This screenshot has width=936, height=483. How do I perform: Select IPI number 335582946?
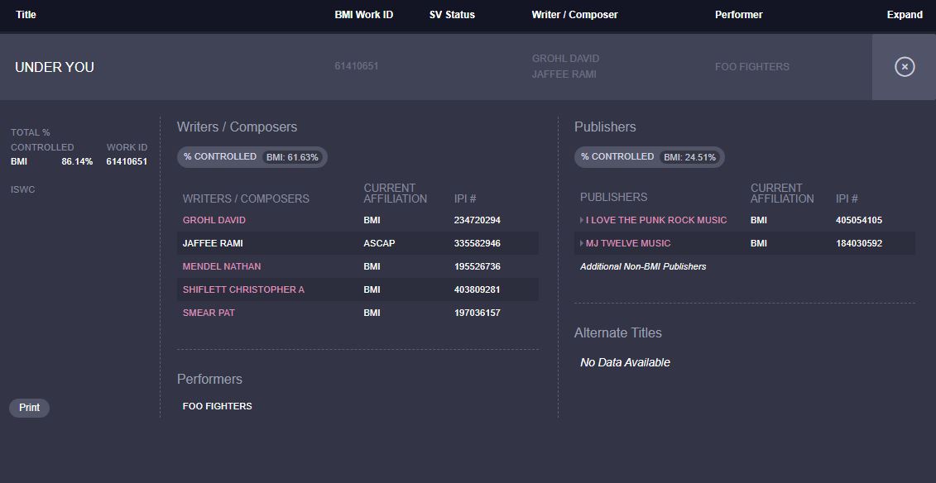[x=477, y=243]
